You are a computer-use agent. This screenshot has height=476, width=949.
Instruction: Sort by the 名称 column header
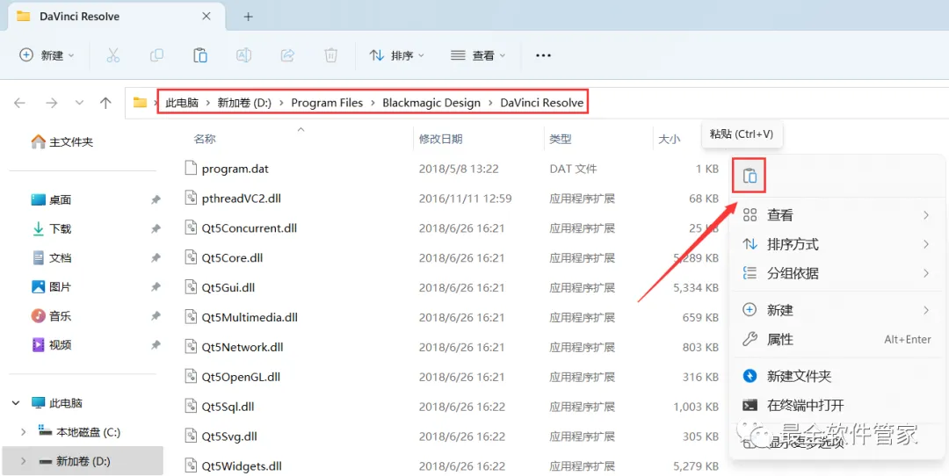205,139
